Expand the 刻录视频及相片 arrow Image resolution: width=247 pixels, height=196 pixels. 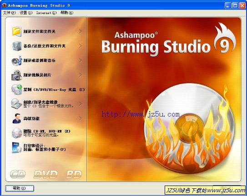(81, 75)
